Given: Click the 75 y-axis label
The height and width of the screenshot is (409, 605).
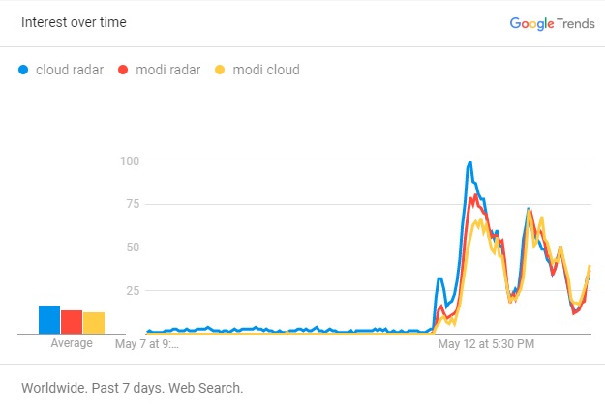Looking at the screenshot, I should 133,204.
